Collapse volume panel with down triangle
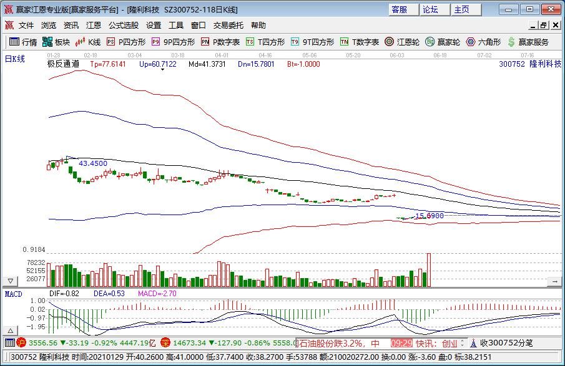565x366 pixels. click(11, 281)
